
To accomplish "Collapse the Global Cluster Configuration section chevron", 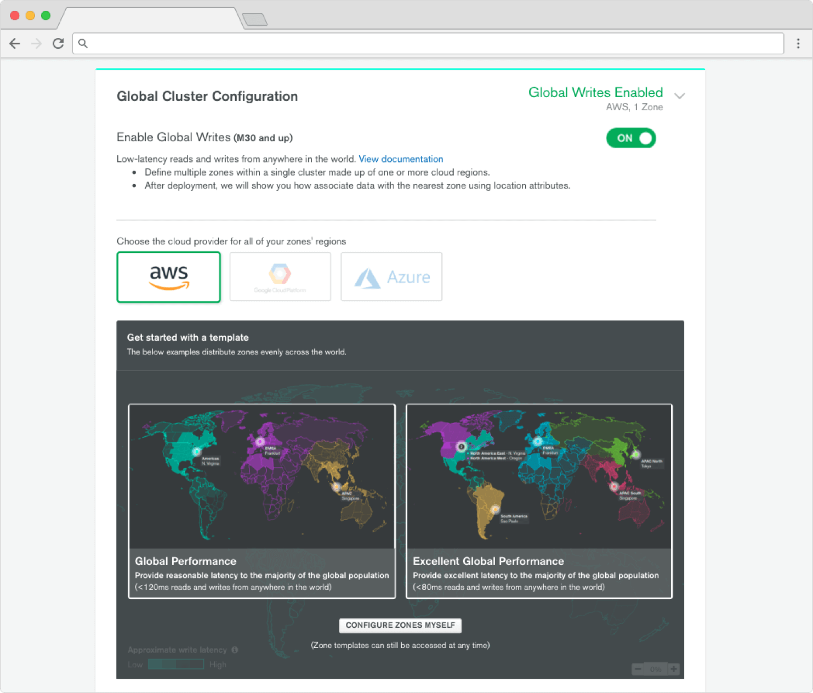I will coord(679,96).
